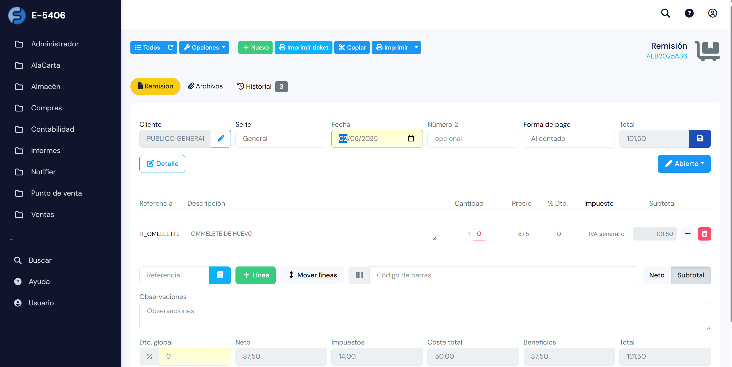This screenshot has width=732, height=367.
Task: Click the refresh icon next to Todos
Action: 170,48
